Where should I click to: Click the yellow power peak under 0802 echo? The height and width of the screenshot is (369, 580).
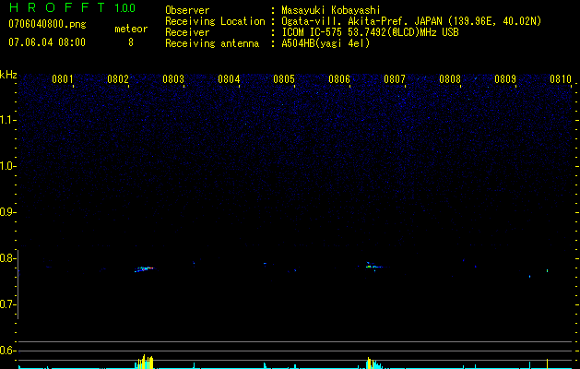pyautogui.click(x=145, y=362)
